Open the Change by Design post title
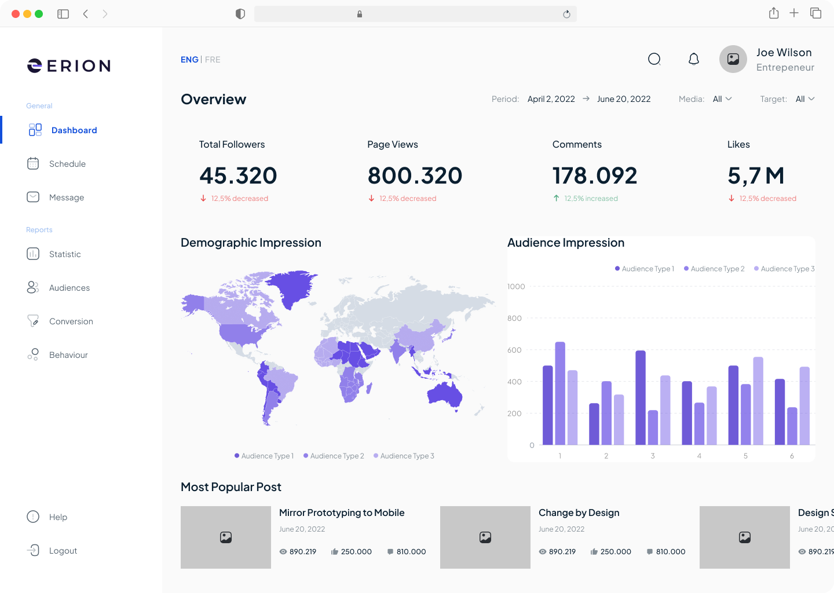The width and height of the screenshot is (834, 593). (x=579, y=513)
